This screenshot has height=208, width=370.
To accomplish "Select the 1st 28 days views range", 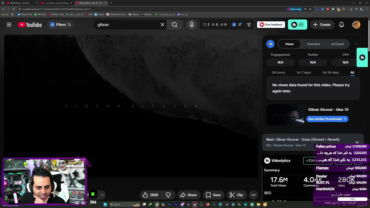I will pyautogui.click(x=330, y=73).
